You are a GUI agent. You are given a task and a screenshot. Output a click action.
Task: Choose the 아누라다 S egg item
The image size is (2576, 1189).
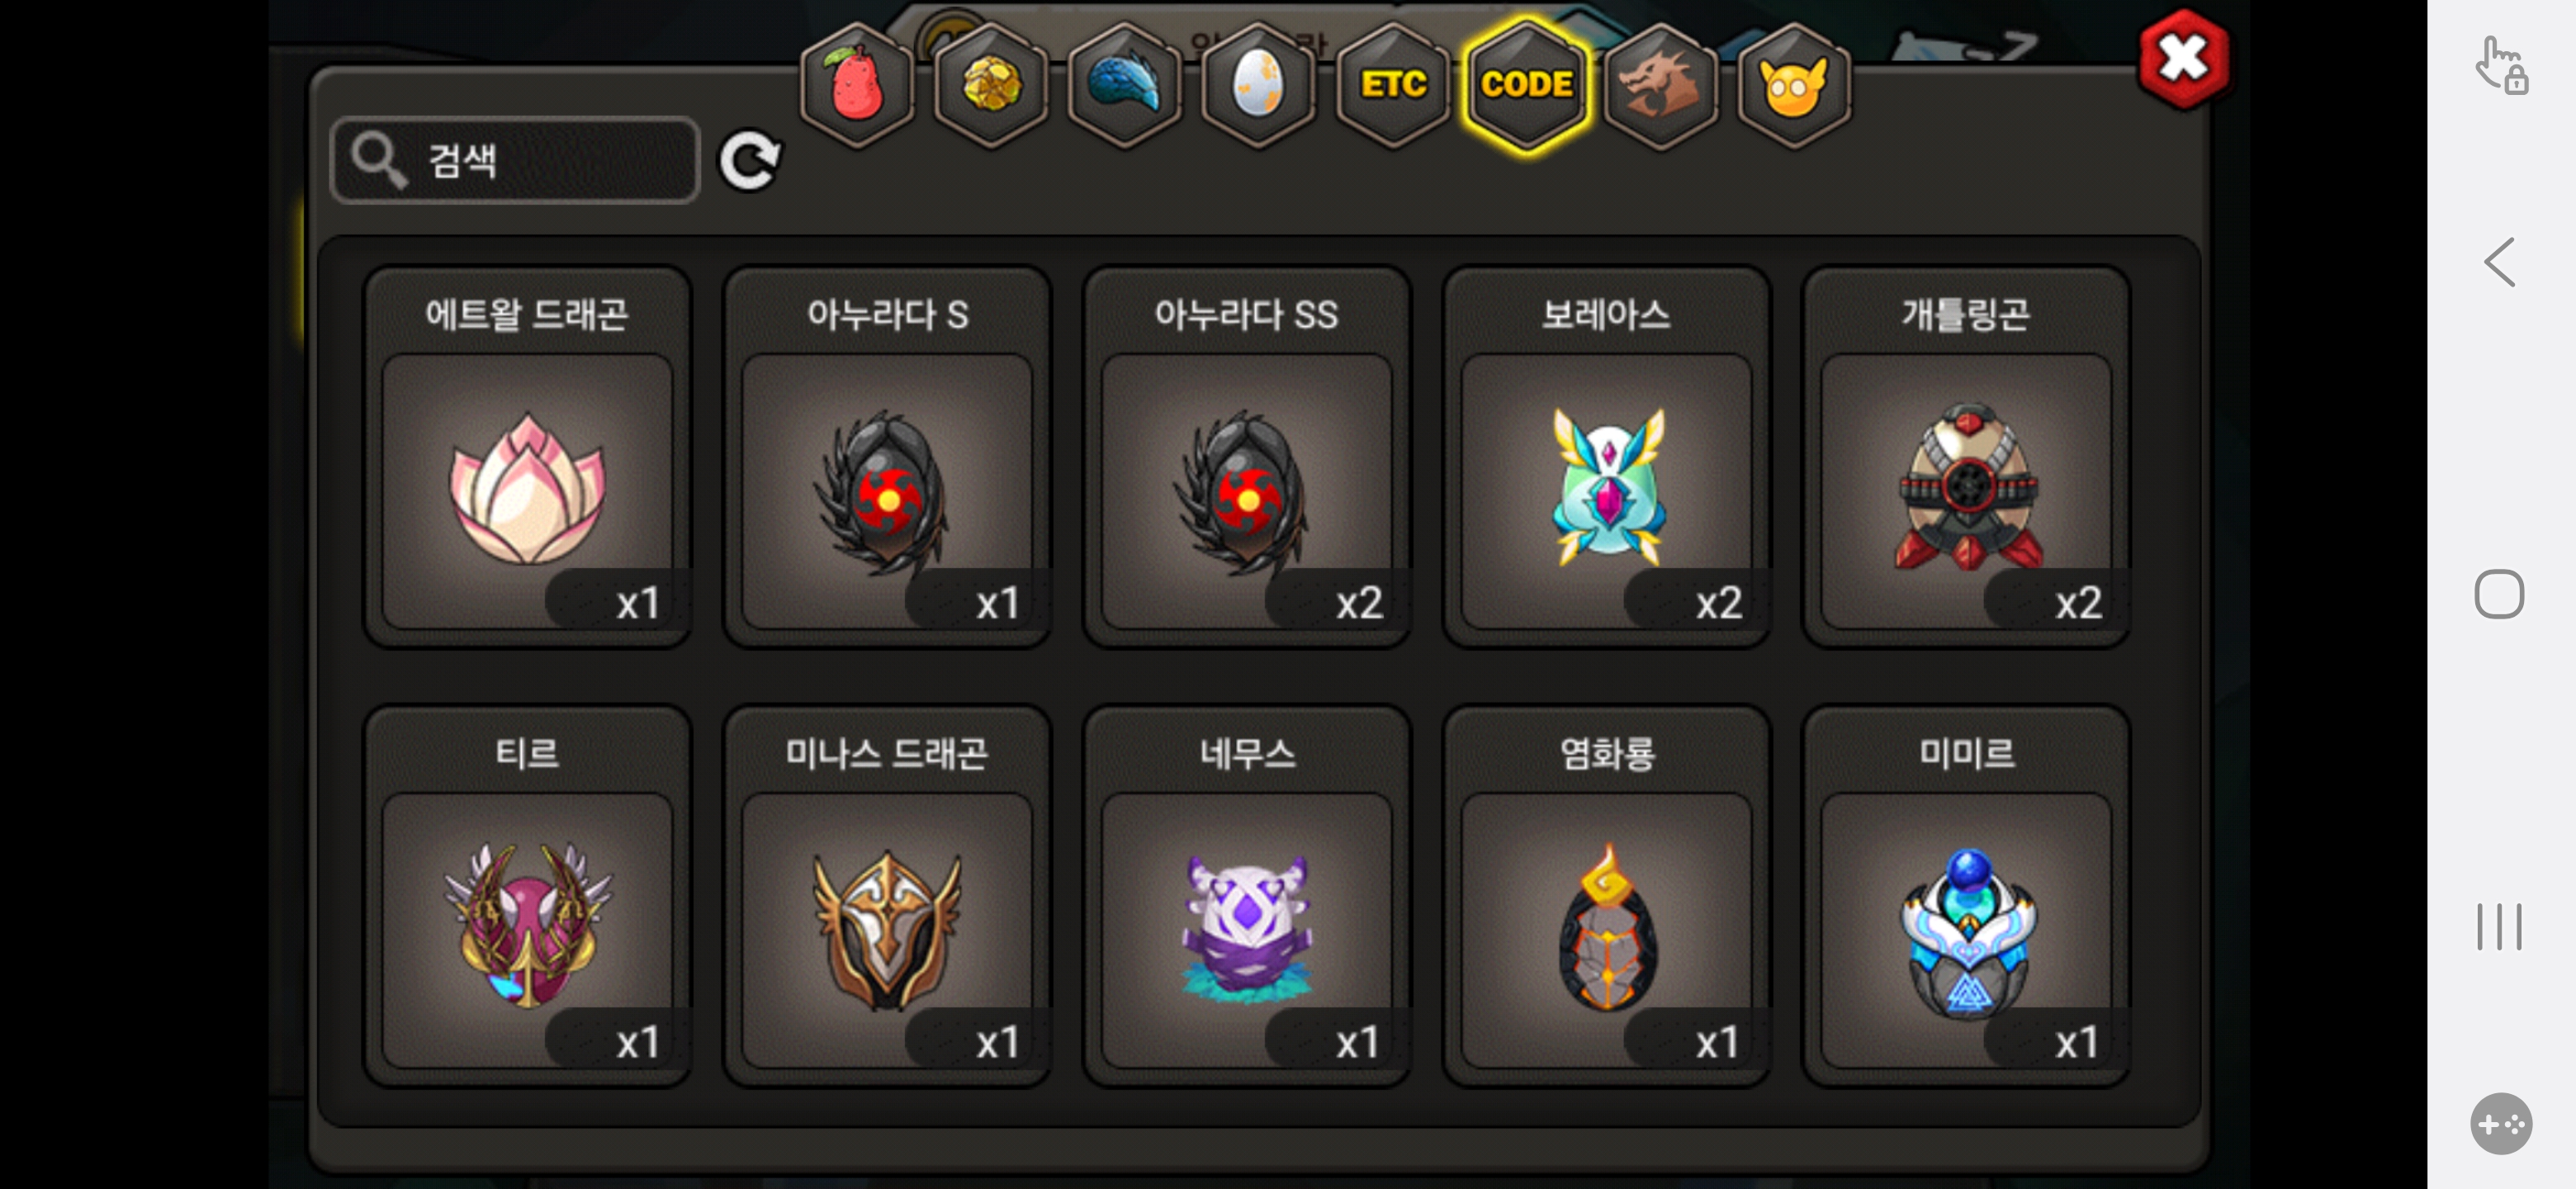[x=887, y=457]
